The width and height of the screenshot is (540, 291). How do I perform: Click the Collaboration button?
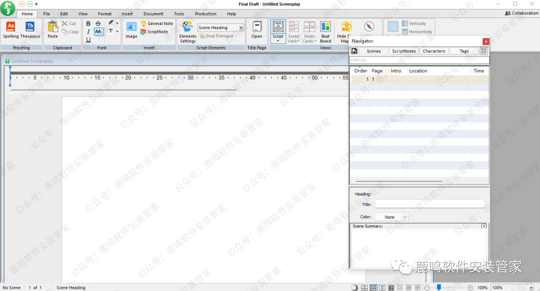(x=521, y=13)
